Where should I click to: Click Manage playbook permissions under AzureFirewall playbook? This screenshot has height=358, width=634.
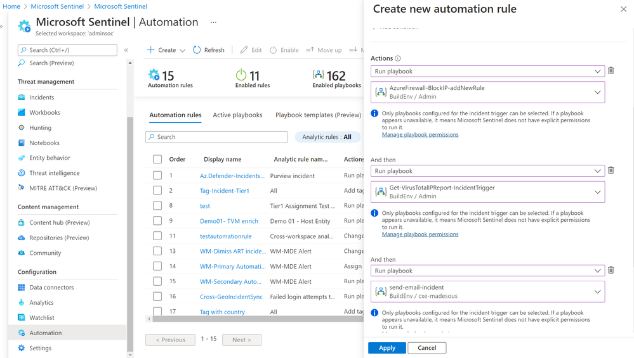[420, 134]
